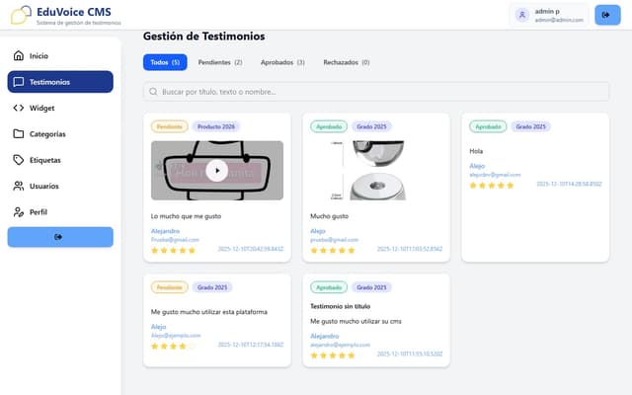The width and height of the screenshot is (632, 395).
Task: Select the Todos filter tab
Action: [164, 62]
